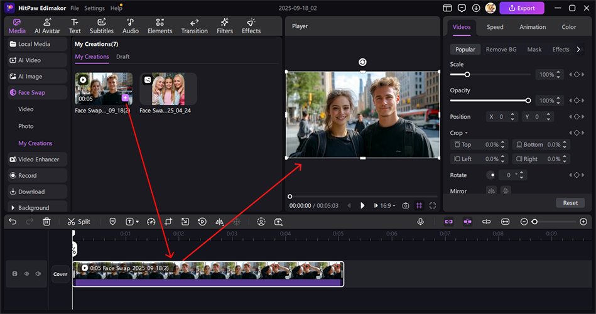Open the speed gauge tool

coord(151,222)
